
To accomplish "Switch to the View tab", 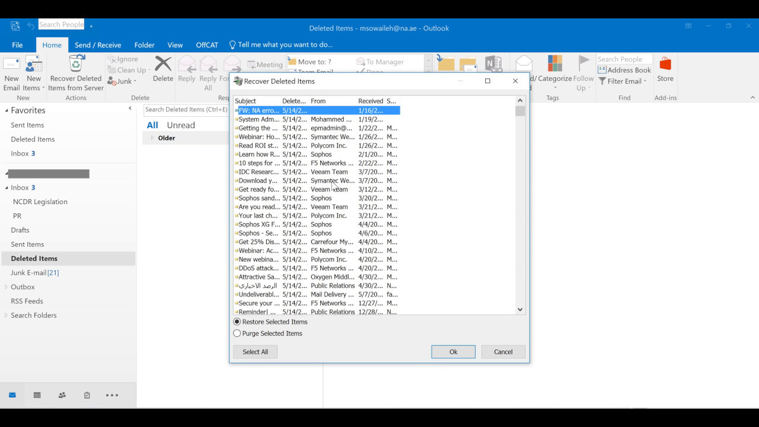I will tap(175, 45).
